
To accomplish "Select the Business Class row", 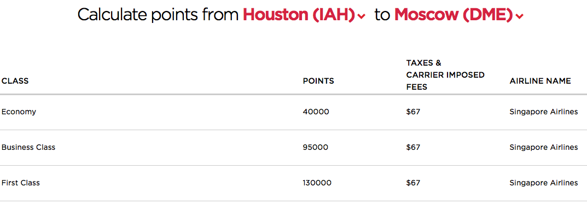I will tap(293, 148).
